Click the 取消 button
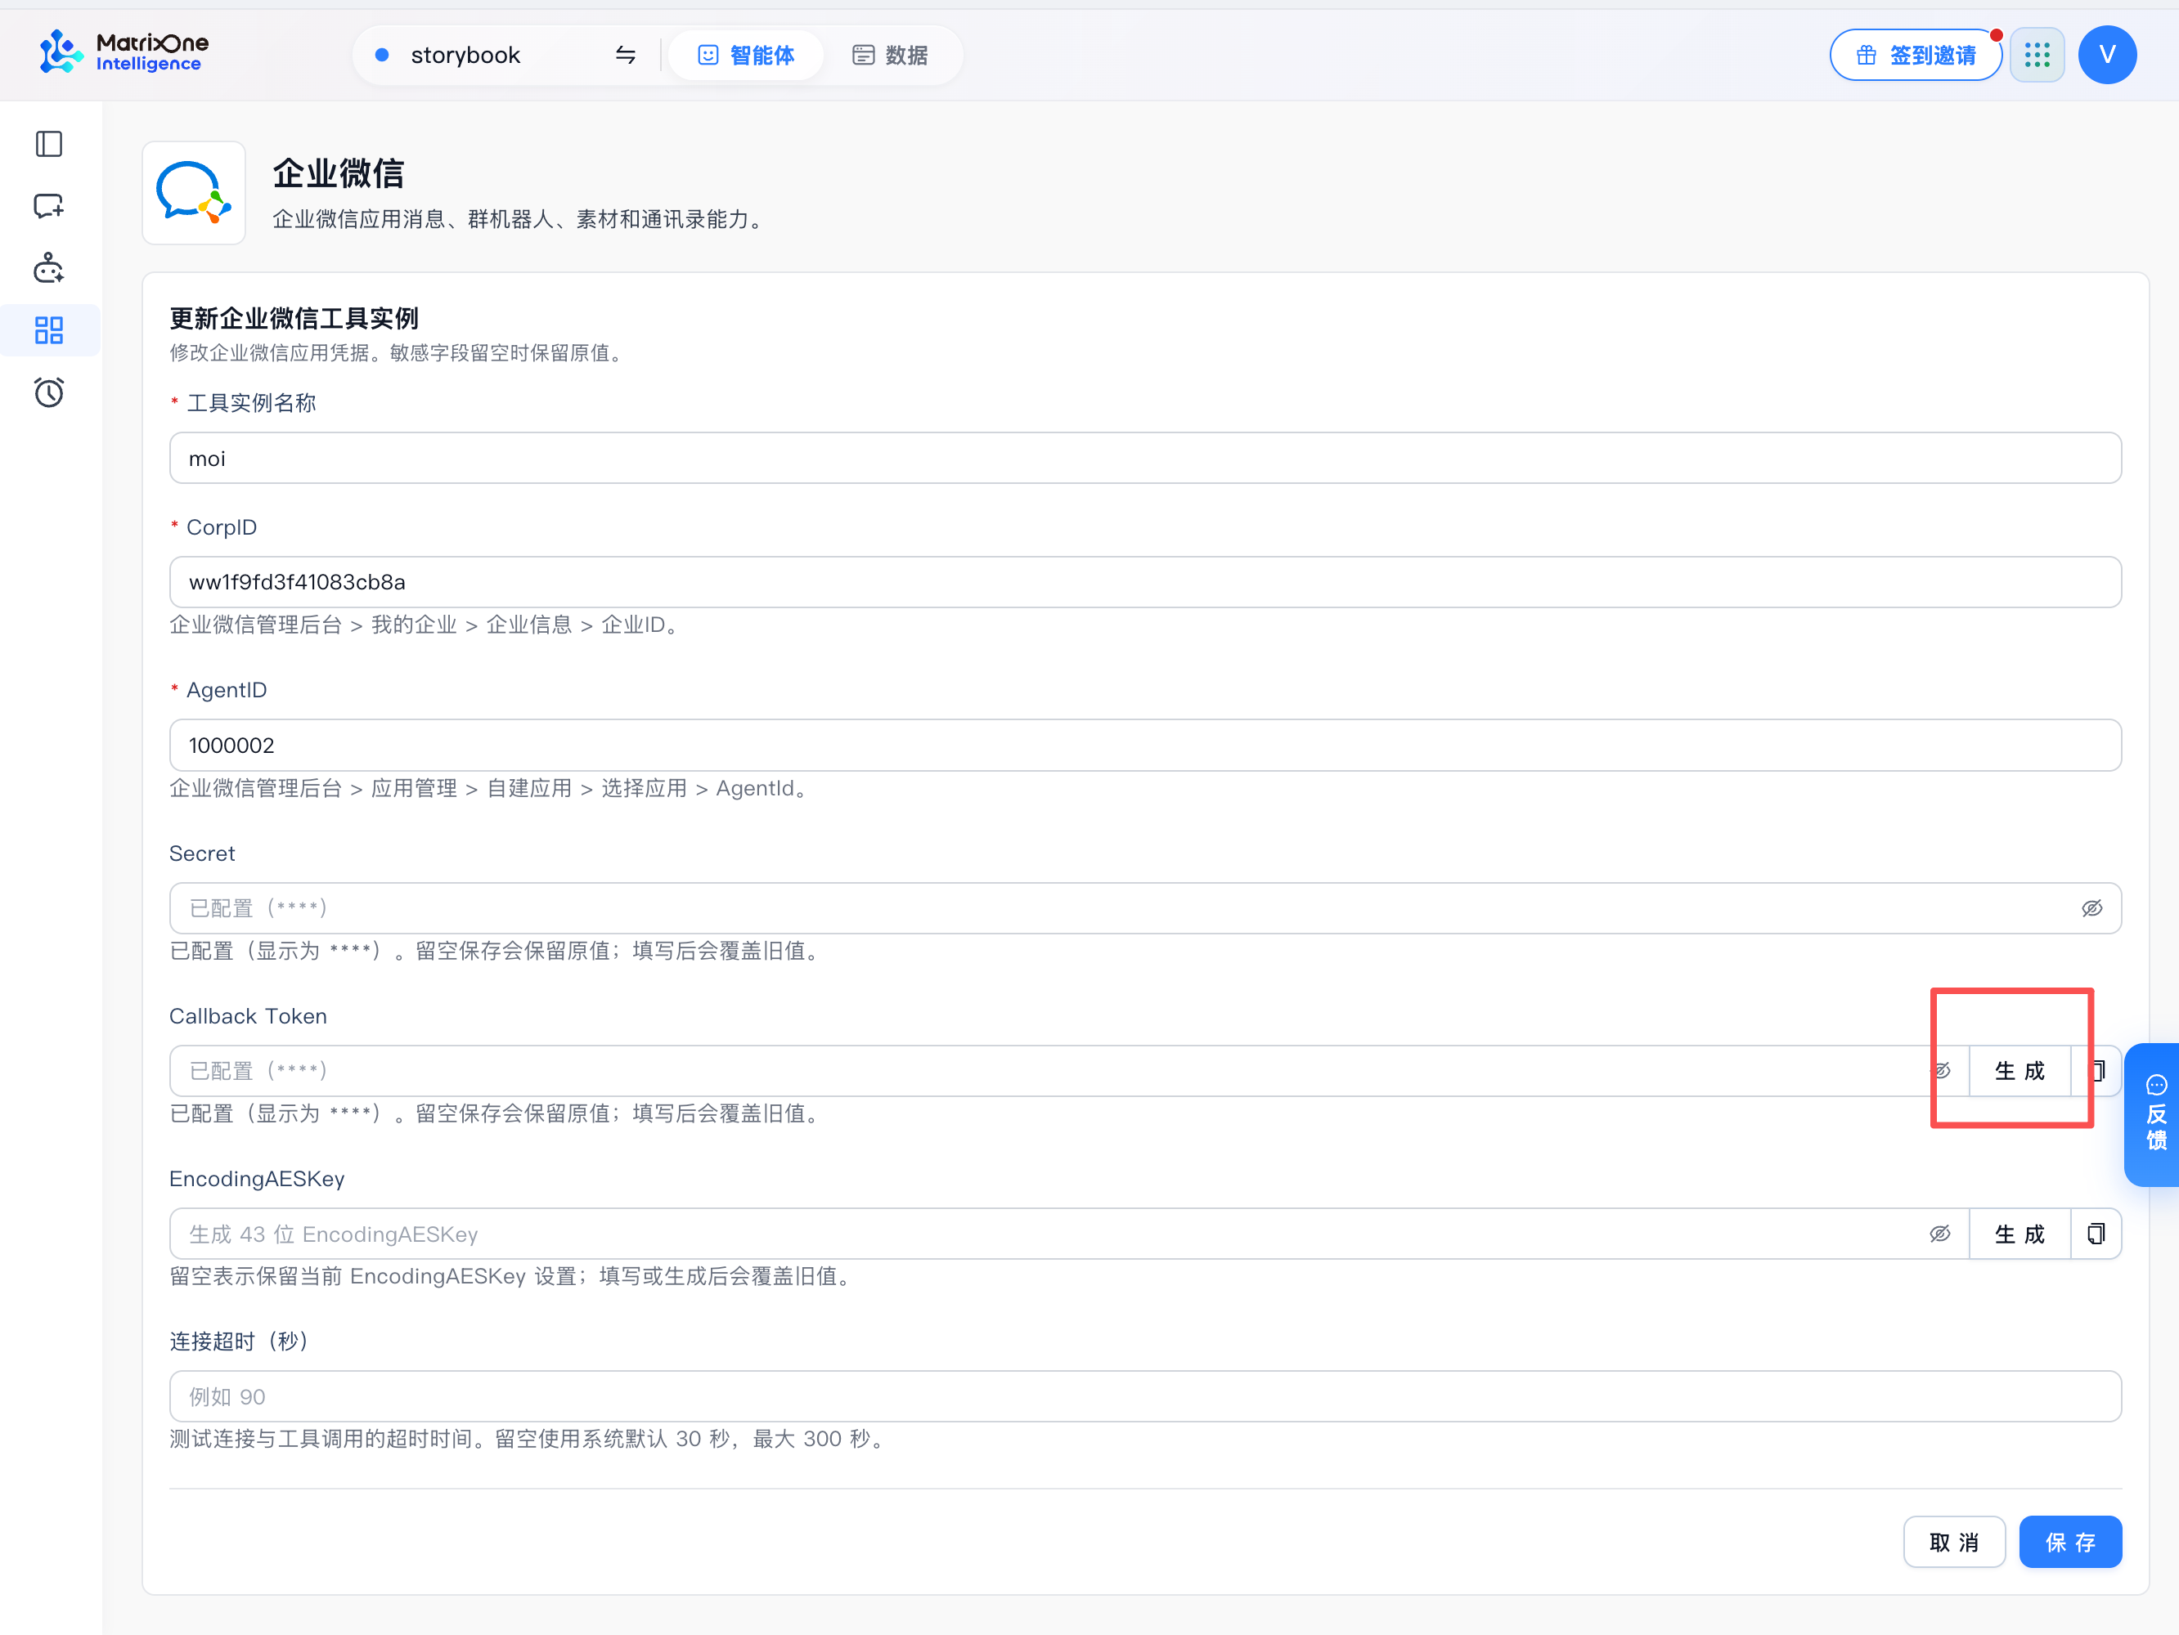The height and width of the screenshot is (1635, 2179). 1954,1542
